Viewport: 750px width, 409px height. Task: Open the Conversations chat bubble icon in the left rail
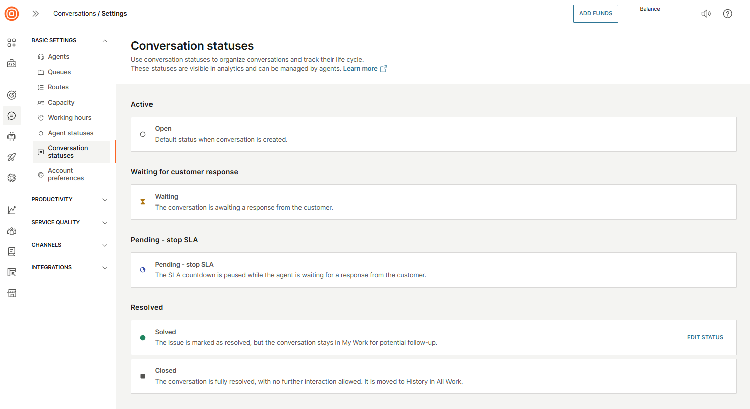[x=12, y=116]
